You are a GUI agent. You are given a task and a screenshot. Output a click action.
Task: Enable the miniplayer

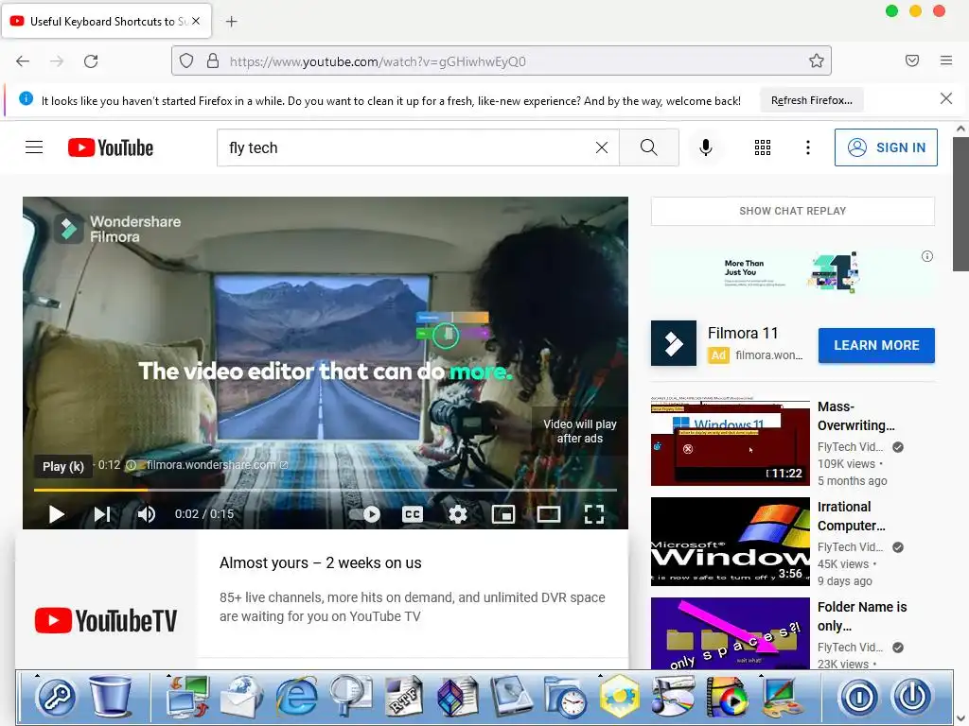pos(503,513)
